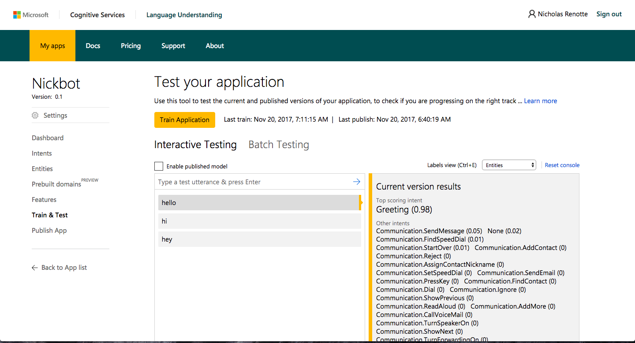Image resolution: width=635 pixels, height=343 pixels.
Task: Click Communication.AssignContactNickname (0) intent
Action: 440,265
